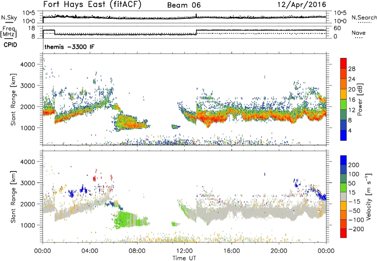The image size is (377, 261).
Task: Pick the light green segment of the power colorbar
Action: coord(344,104)
